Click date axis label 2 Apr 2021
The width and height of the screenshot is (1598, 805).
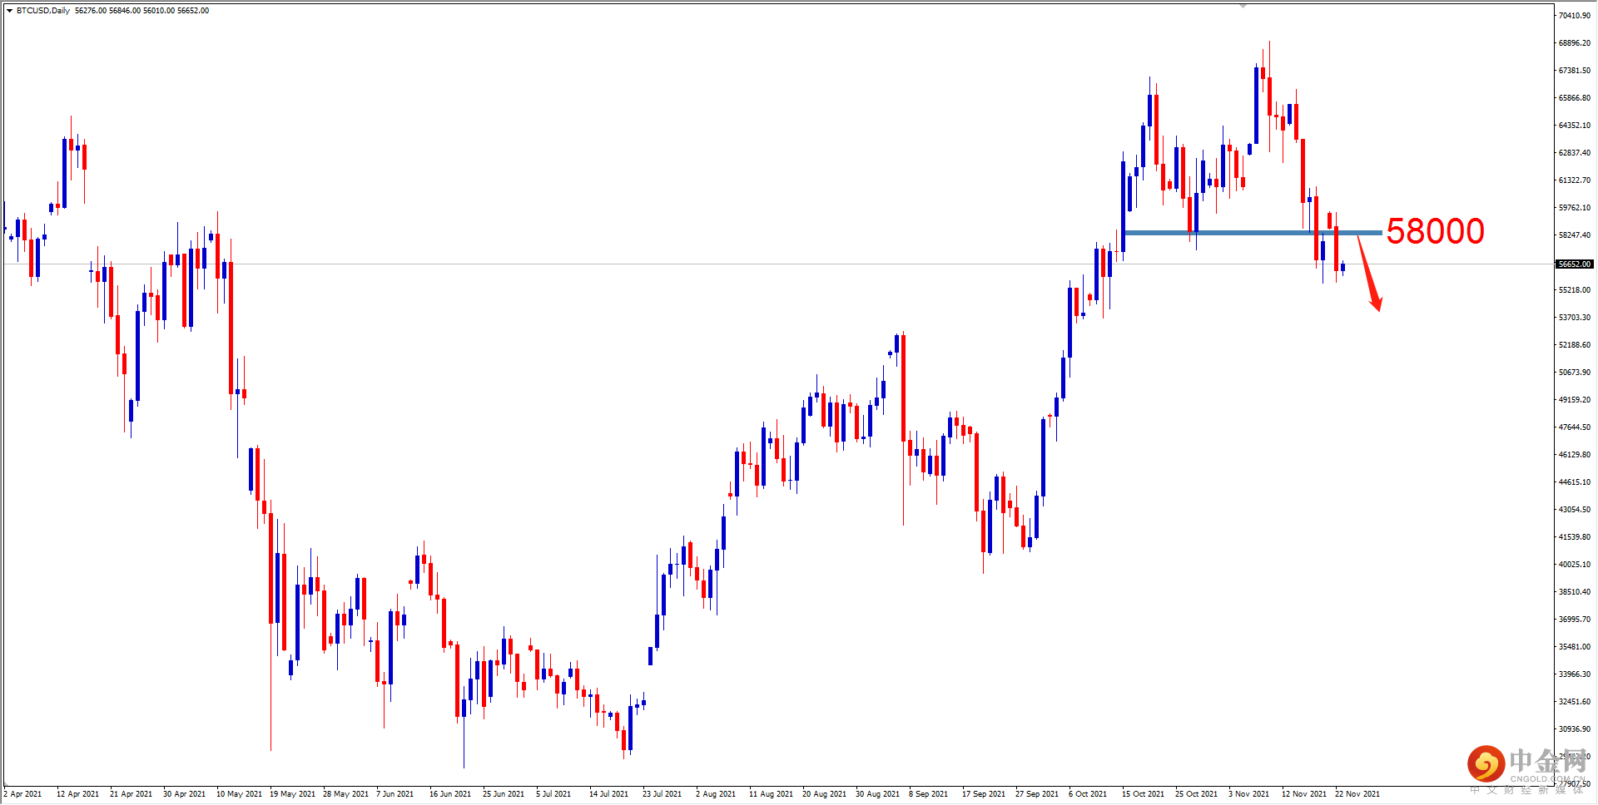click(x=22, y=794)
